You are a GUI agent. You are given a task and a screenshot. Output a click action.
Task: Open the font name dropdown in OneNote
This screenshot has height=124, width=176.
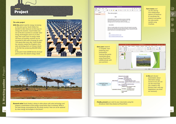tap(100, 10)
